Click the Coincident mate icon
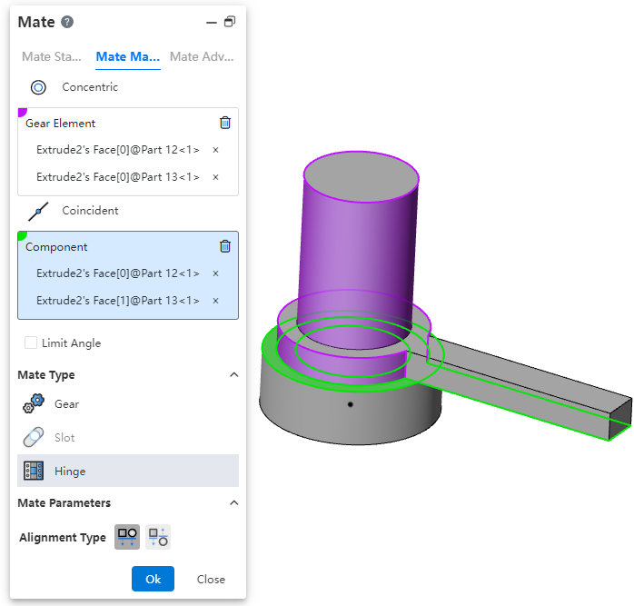 [38, 211]
